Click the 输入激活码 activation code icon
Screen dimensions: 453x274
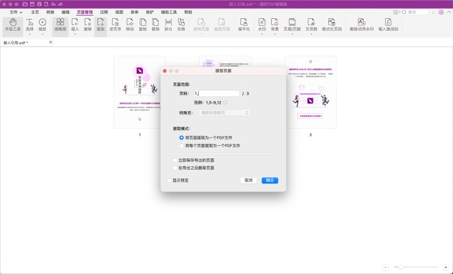pos(388,25)
